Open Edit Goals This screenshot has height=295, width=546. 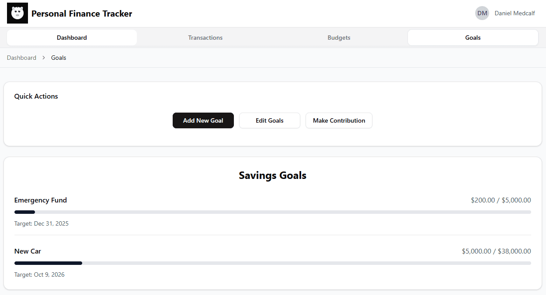[270, 120]
